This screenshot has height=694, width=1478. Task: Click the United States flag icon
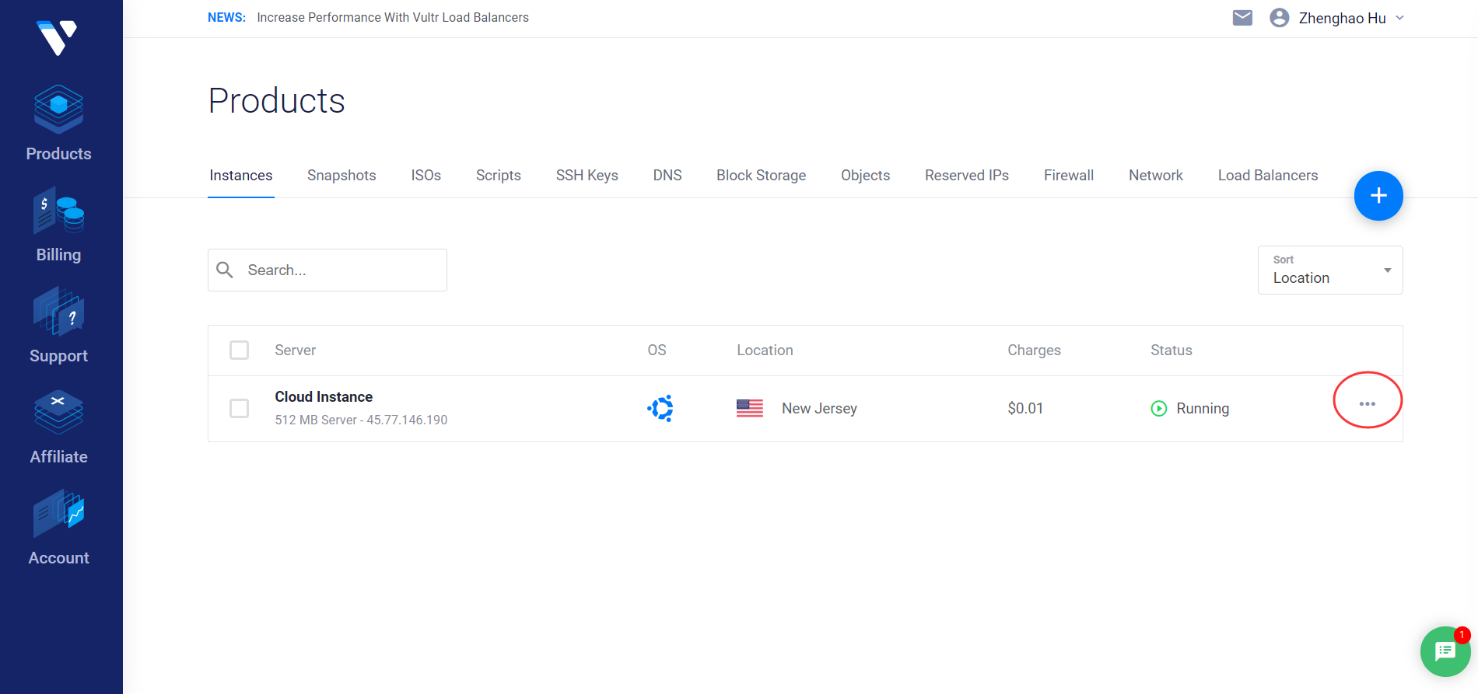coord(750,408)
